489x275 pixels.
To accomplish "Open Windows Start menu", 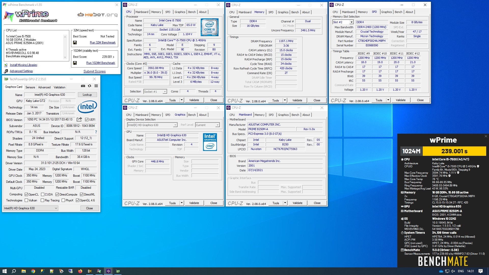I will point(5,271).
